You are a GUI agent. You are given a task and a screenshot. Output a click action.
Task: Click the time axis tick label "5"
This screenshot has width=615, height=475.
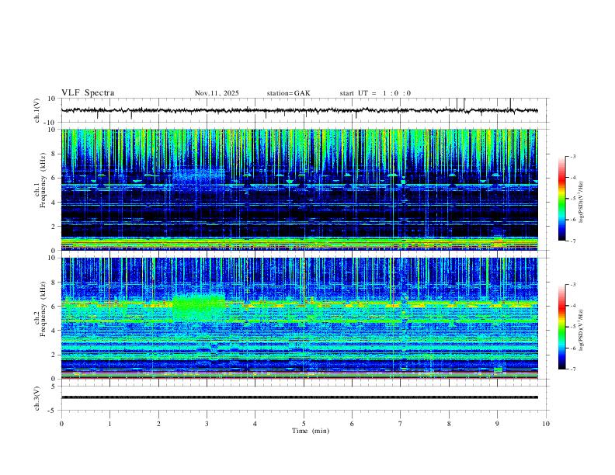(304, 424)
